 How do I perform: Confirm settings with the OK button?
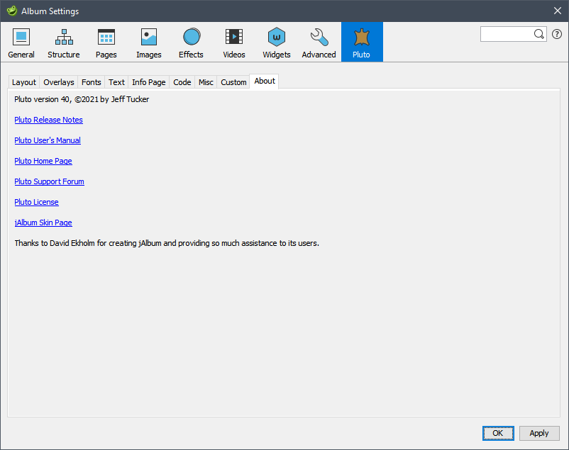tap(498, 433)
